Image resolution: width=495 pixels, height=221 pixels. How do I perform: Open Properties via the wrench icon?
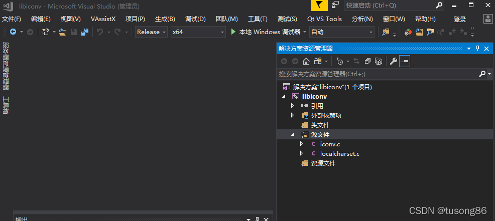(x=394, y=61)
